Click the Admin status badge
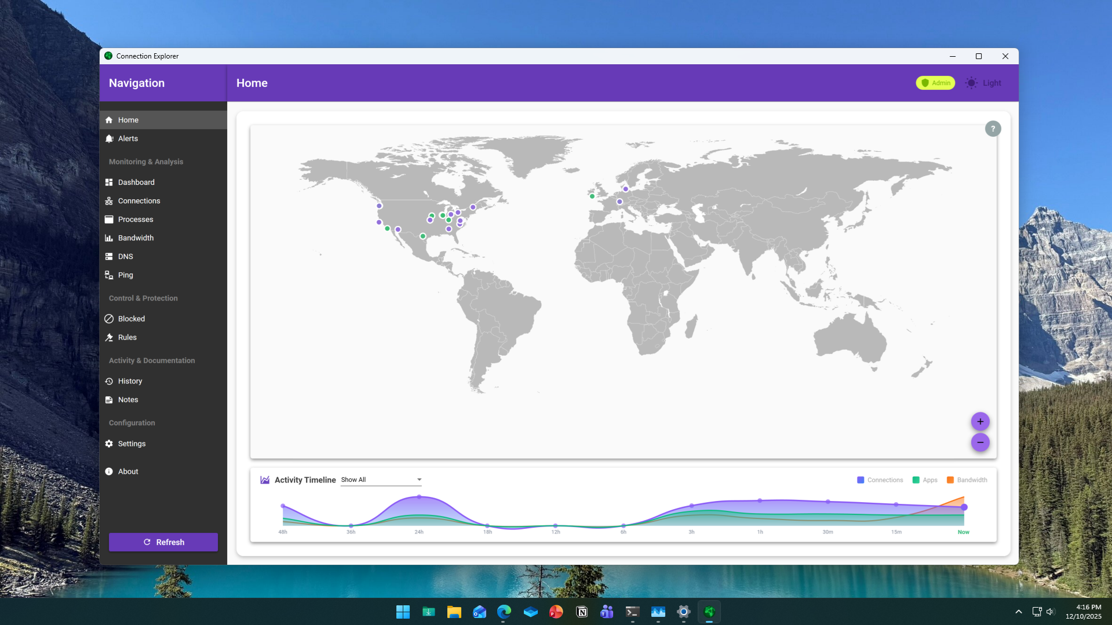Viewport: 1112px width, 625px height. (935, 83)
